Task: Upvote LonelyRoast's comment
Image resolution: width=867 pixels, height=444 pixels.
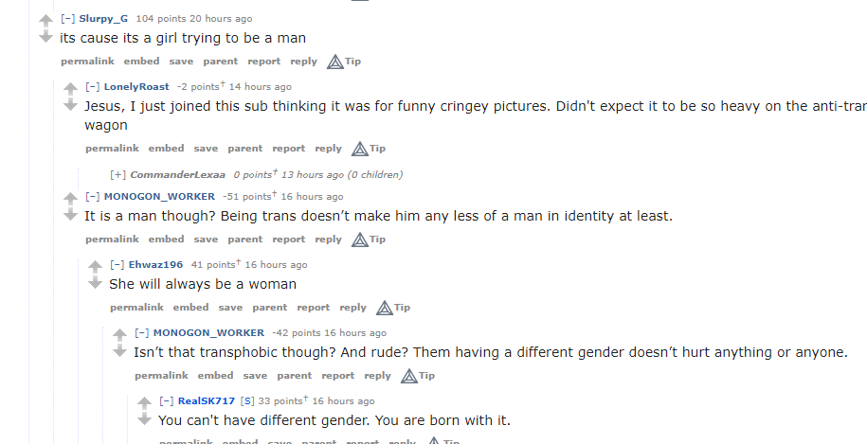Action: point(70,87)
